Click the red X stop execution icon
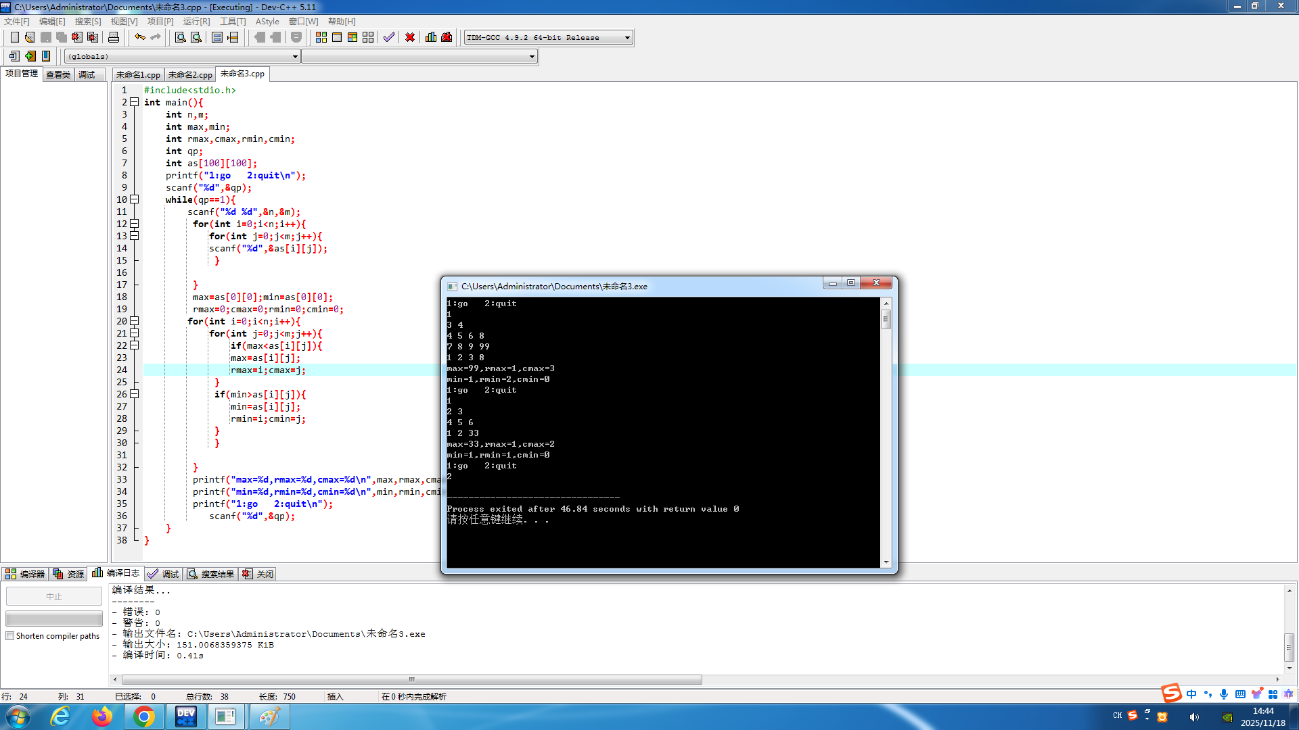This screenshot has width=1299, height=730. (x=410, y=37)
